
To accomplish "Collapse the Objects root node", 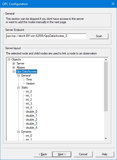I will 9,60.
